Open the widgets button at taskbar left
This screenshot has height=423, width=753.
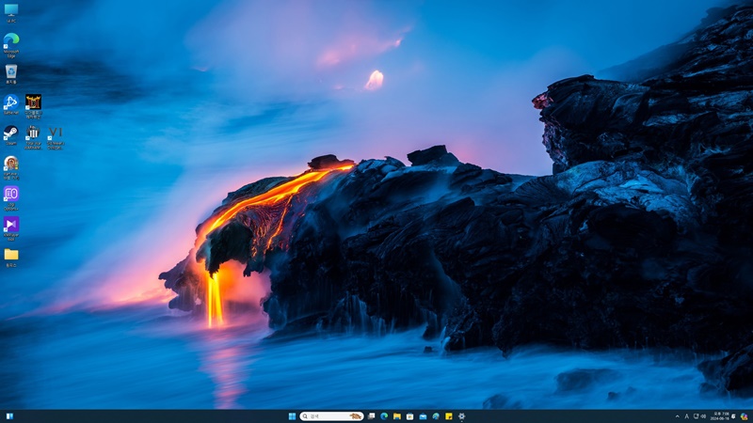(x=9, y=416)
